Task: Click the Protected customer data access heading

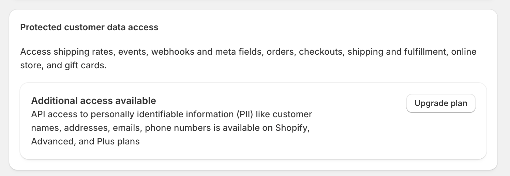Action: (89, 27)
